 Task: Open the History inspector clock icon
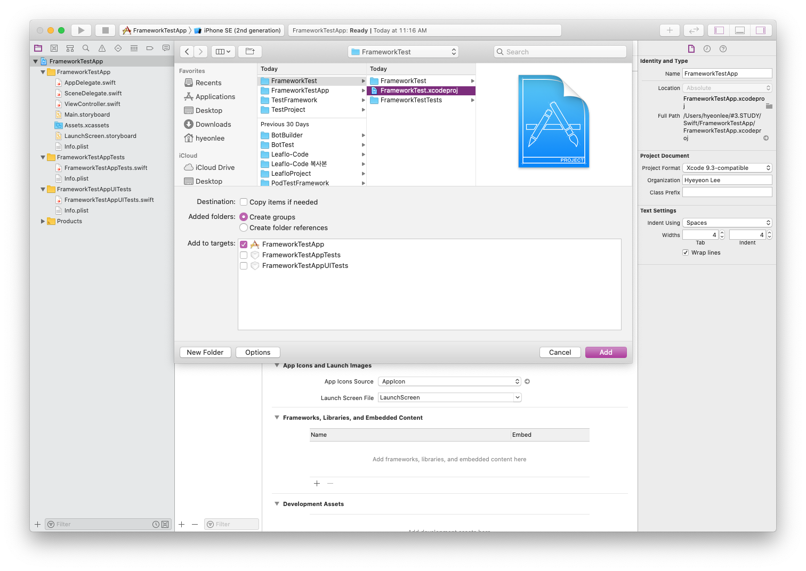[x=707, y=48]
